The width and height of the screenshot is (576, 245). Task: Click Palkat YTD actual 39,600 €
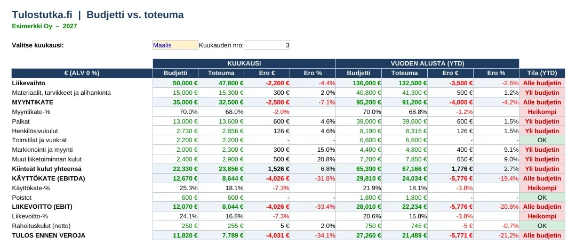[x=404, y=121]
